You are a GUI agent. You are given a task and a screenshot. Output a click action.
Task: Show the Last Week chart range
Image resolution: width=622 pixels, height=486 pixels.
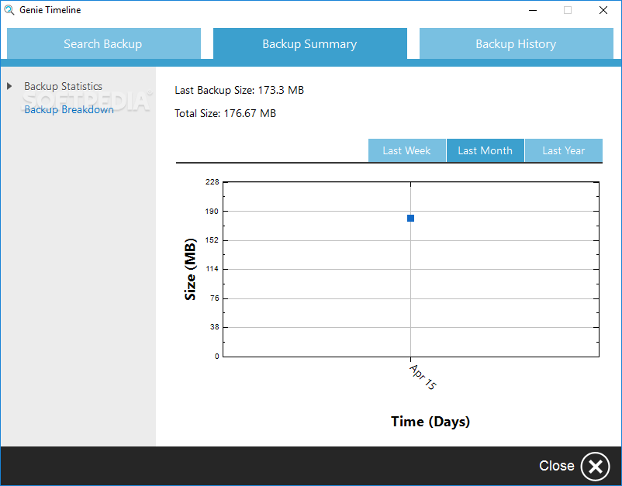point(407,150)
